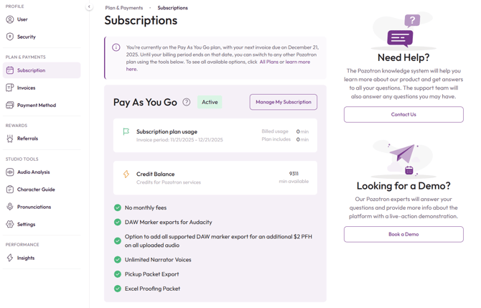
Task: Click the Pay As You Go help question mark
Action: pyautogui.click(x=187, y=102)
